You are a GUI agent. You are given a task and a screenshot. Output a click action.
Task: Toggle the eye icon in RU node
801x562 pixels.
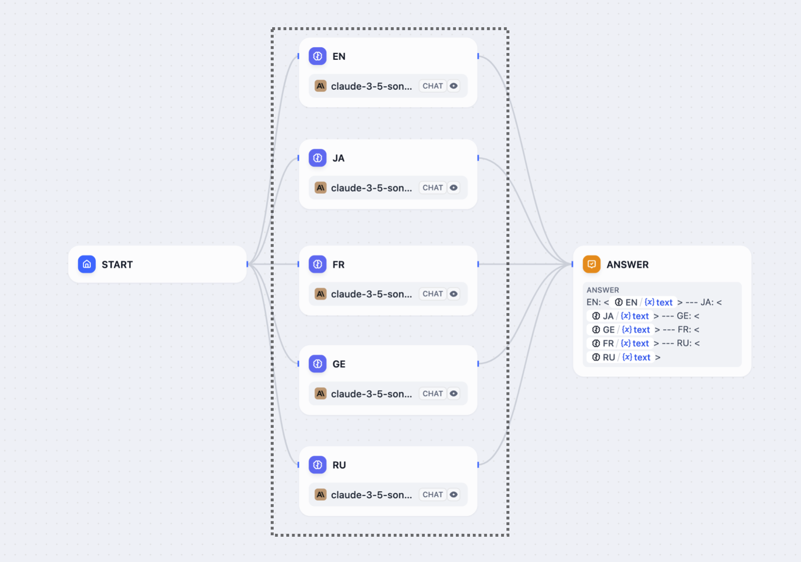click(453, 494)
